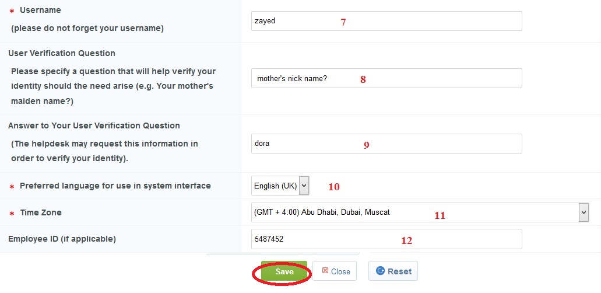This screenshot has height=293, width=601.
Task: Click the Answer to Your User Verification Question label
Action: pos(94,125)
